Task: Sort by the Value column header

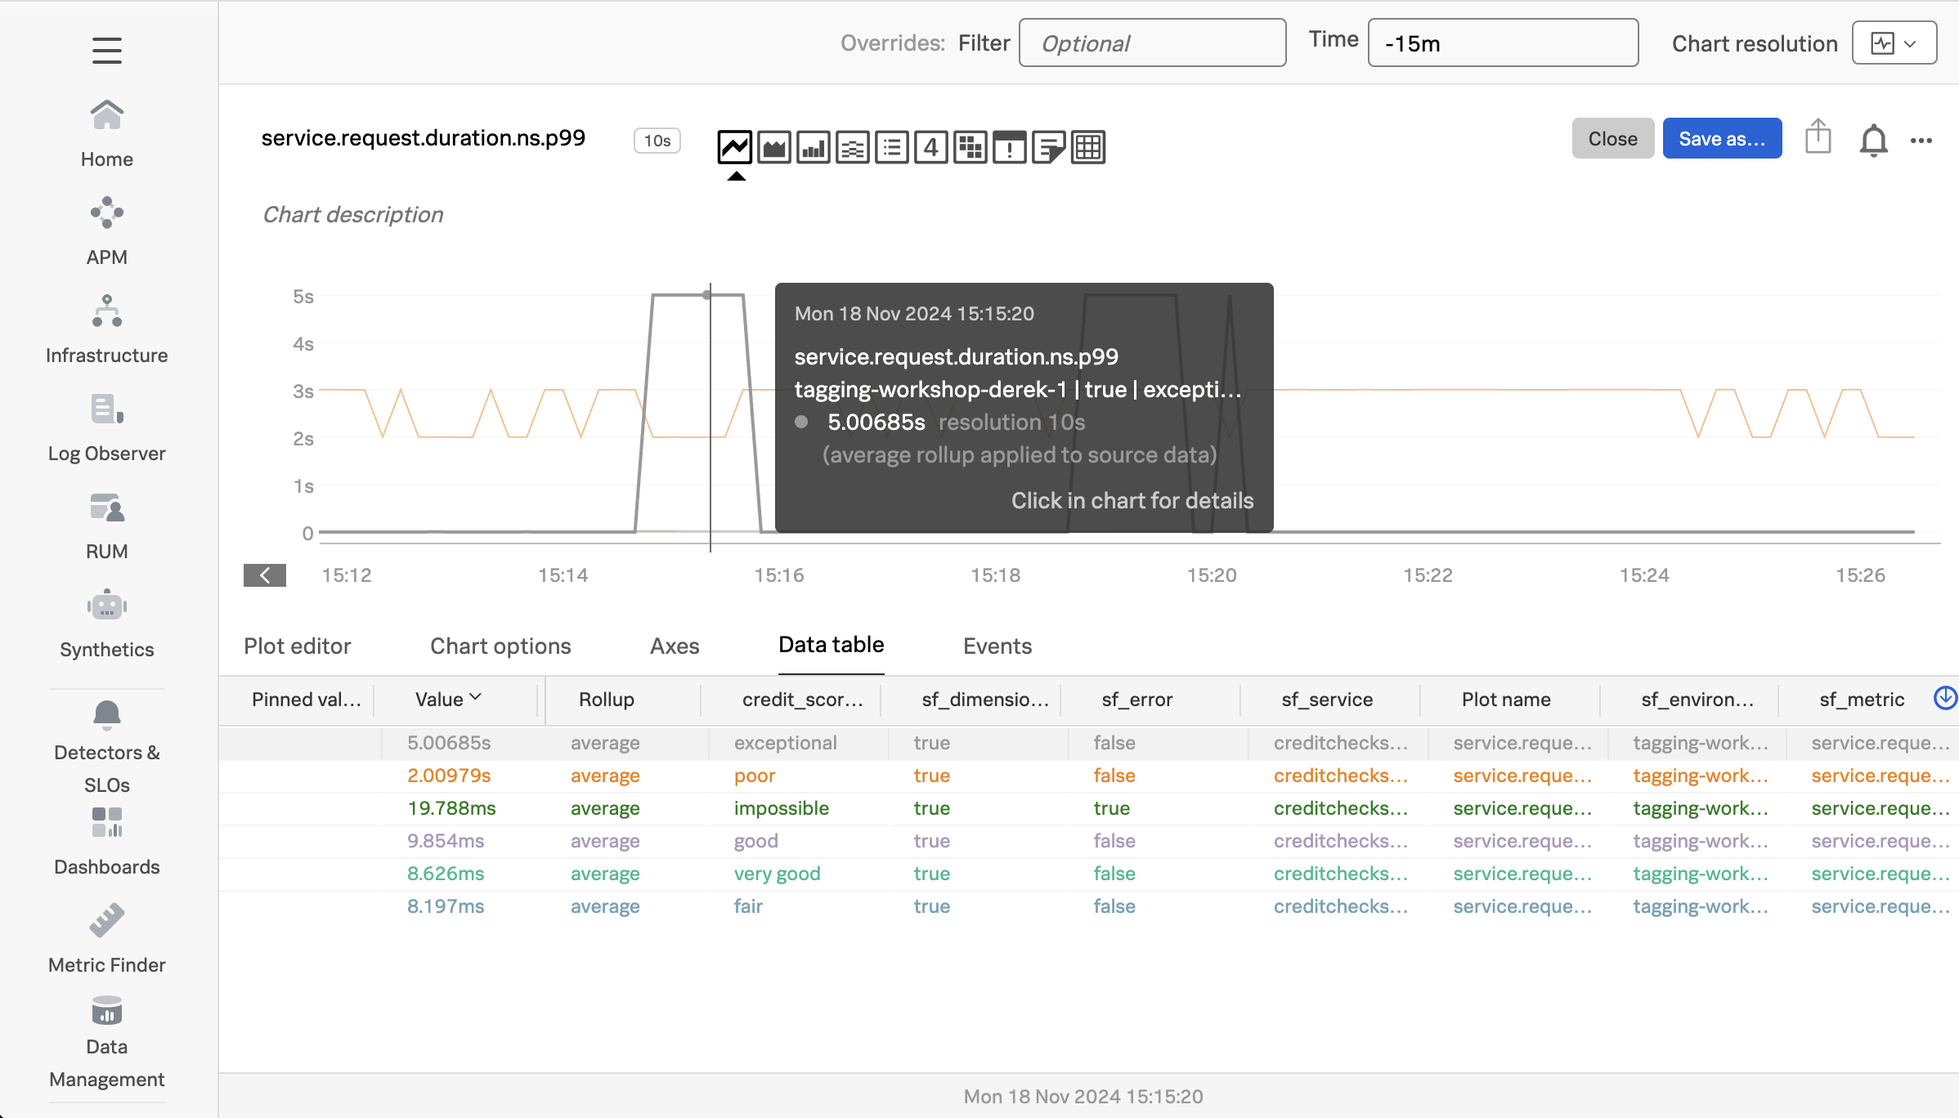Action: pyautogui.click(x=447, y=699)
